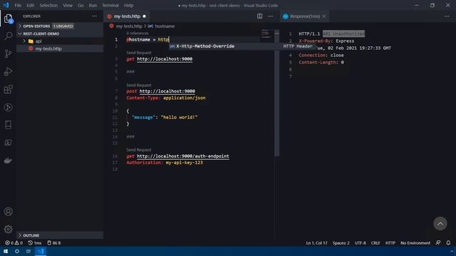Click the VS Code taskbar icon
The image size is (456, 256).
click(x=41, y=251)
